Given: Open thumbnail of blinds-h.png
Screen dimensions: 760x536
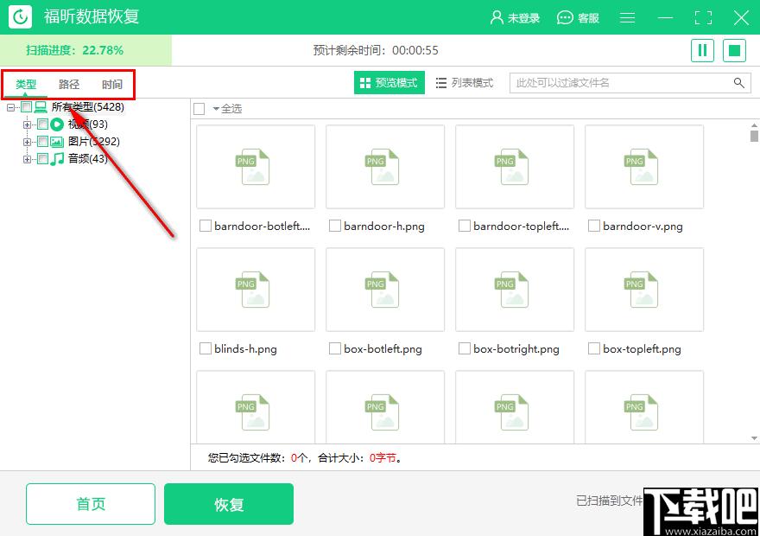Looking at the screenshot, I should point(256,290).
